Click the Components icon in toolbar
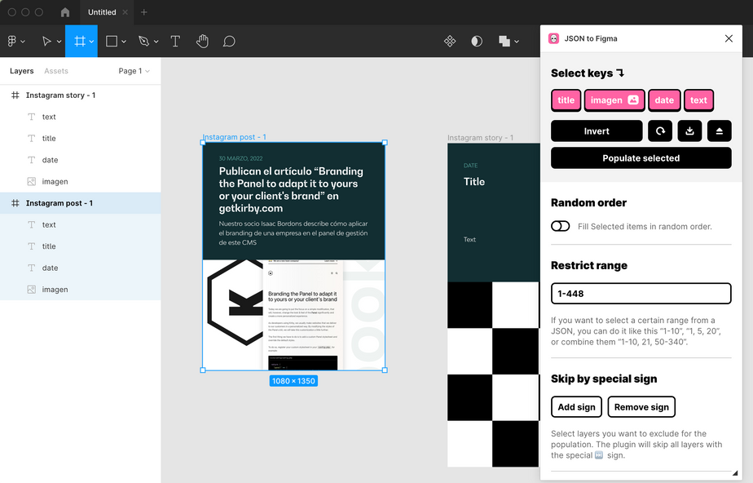Screen dimensions: 753x483 point(450,42)
